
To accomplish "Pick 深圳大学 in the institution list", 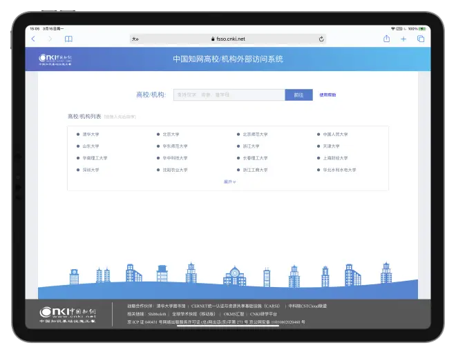I will [91, 170].
